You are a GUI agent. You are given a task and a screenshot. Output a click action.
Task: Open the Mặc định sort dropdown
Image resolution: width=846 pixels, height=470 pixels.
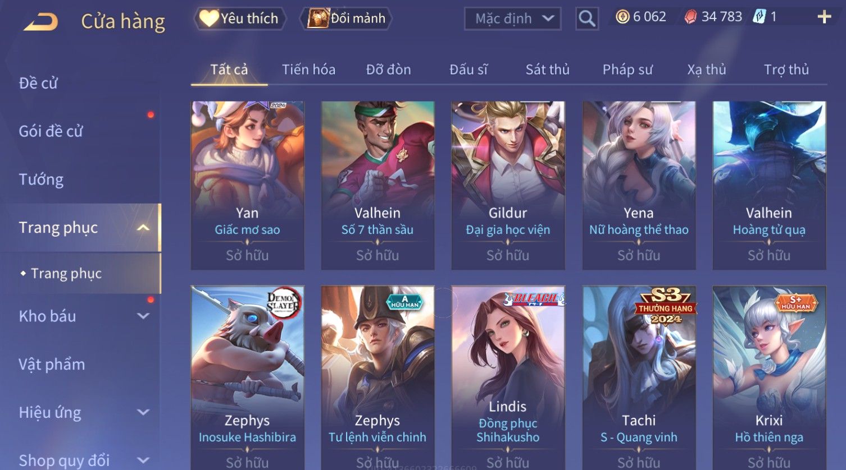pyautogui.click(x=513, y=19)
